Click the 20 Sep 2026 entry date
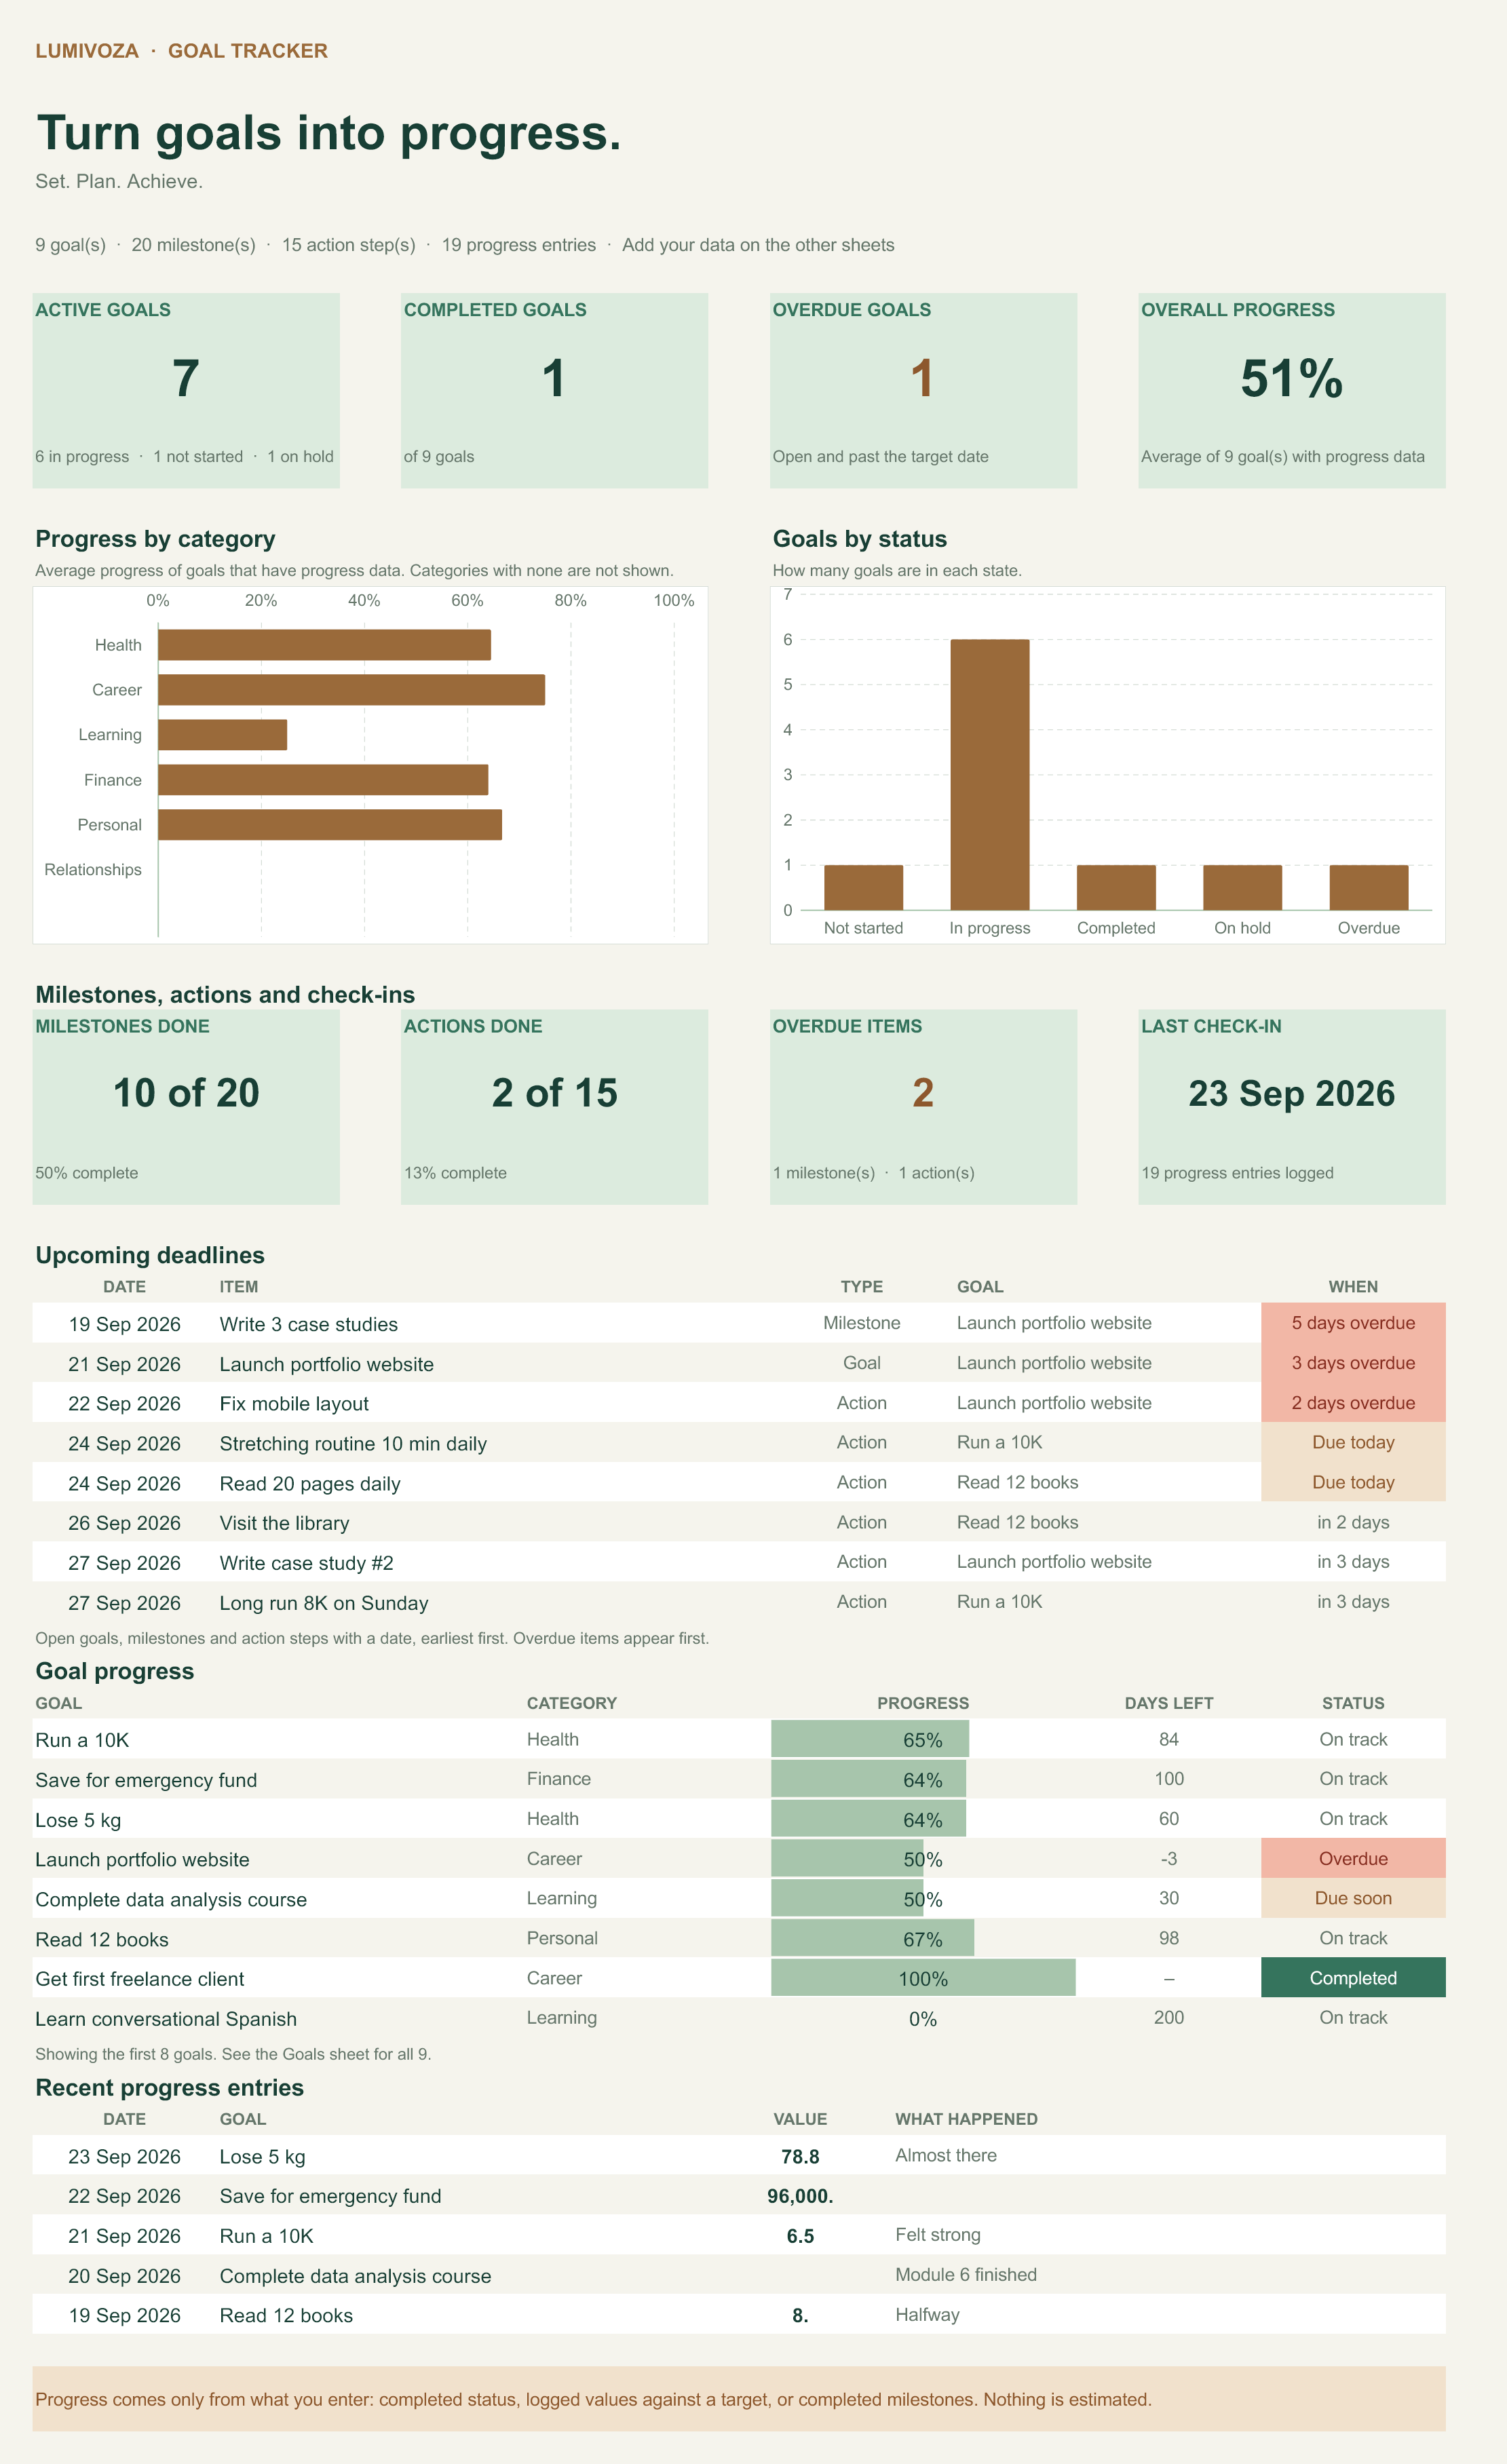 124,2276
